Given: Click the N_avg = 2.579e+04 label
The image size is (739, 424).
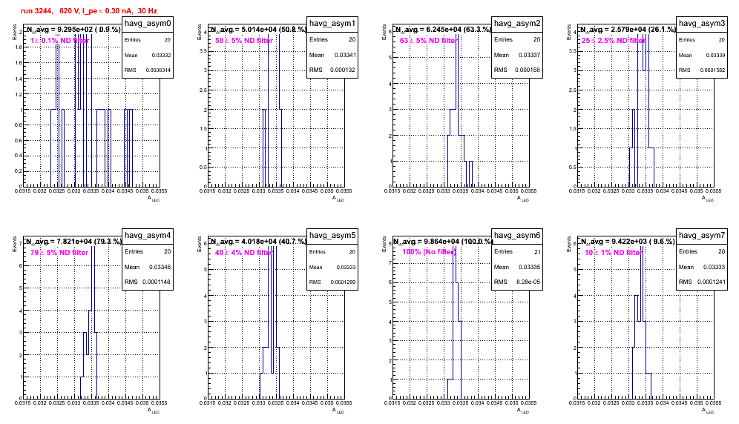Looking at the screenshot, I should (x=628, y=29).
